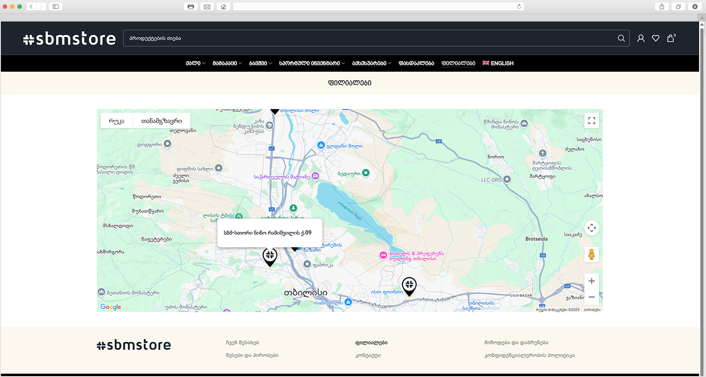Switch language to ENGLISH
Image resolution: width=706 pixels, height=377 pixels.
pos(498,63)
